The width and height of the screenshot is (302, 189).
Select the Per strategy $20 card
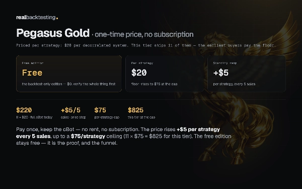[165, 74]
